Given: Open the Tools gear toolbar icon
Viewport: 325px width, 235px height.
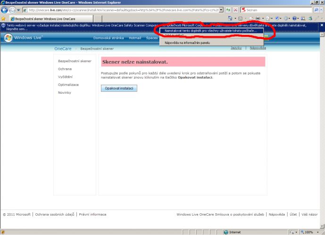Looking at the screenshot, I should pyautogui.click(x=286, y=18).
